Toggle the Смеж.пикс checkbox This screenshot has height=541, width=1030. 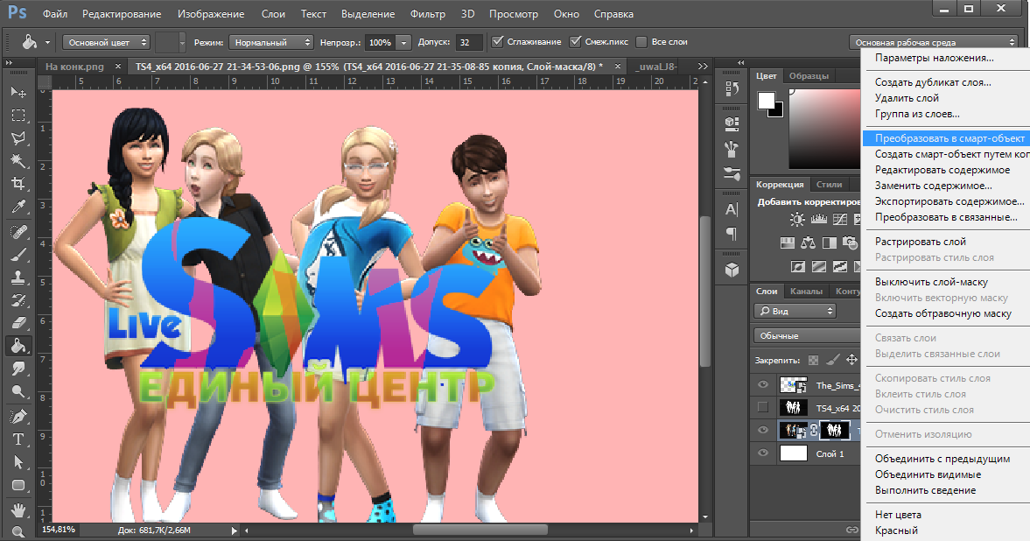(576, 41)
